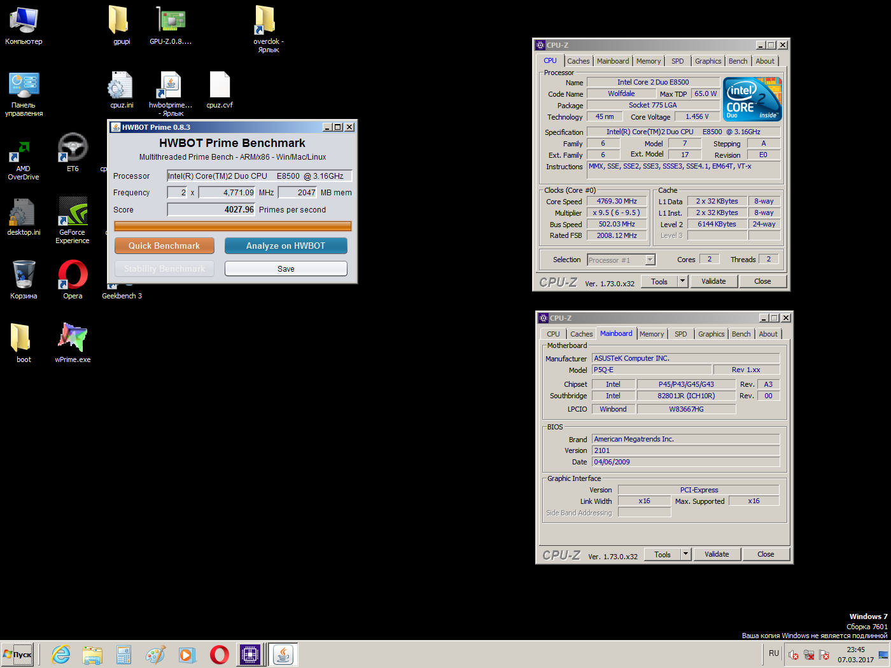Open Mainboard tab in top CPU-Z window

613,61
